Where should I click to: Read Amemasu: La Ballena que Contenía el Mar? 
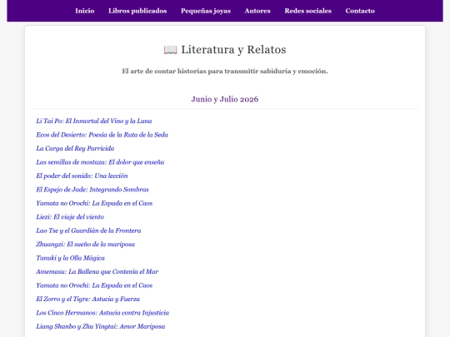click(97, 271)
